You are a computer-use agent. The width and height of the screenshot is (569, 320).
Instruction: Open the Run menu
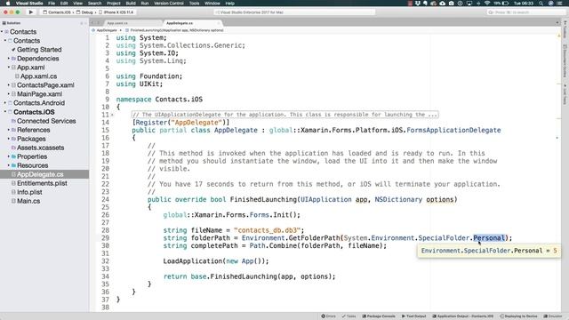(144, 4)
